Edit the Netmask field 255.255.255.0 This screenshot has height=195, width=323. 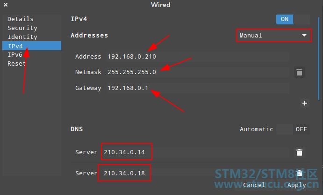[198, 72]
